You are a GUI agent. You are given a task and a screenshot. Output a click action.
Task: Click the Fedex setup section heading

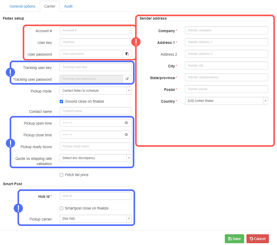[13, 18]
